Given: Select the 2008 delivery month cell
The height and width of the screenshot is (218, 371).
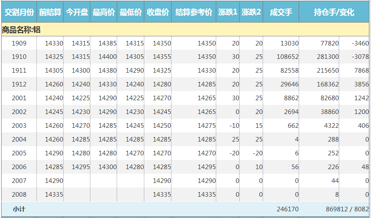Looking at the screenshot, I should tap(19, 195).
